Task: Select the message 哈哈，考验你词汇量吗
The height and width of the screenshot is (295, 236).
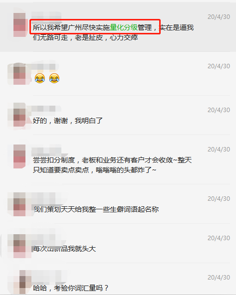Action: (71, 288)
